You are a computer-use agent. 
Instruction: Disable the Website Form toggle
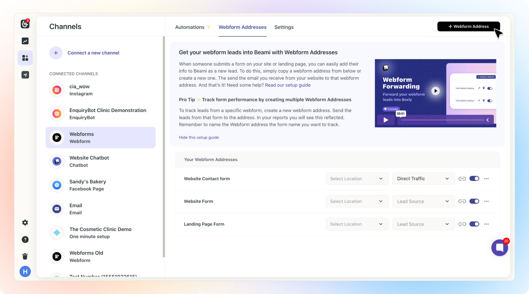point(474,201)
